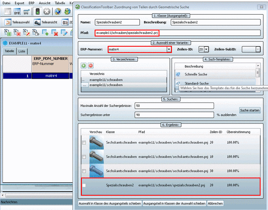Click the Maximale Anzahl der Suchergebnisse field
The height and width of the screenshot is (210, 268).
(174, 106)
